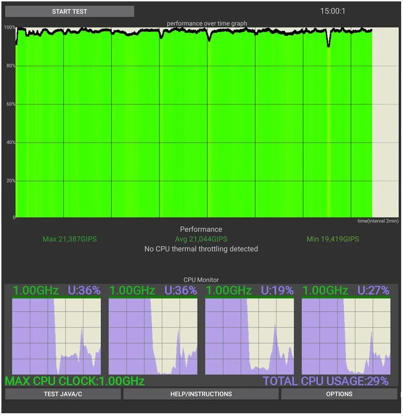Click the 100% axis label
The image size is (403, 416).
(x=10, y=27)
